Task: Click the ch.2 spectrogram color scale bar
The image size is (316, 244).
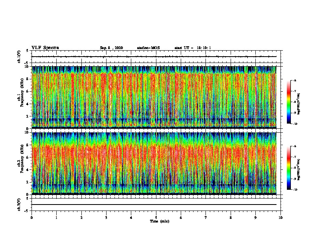Action: click(x=289, y=168)
